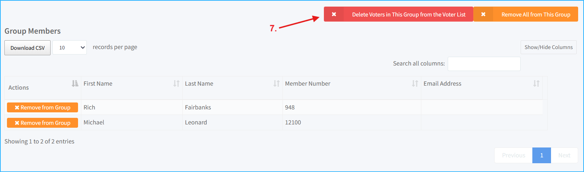Image resolution: width=584 pixels, height=172 pixels.
Task: Open the Show/Hide Columns menu
Action: coord(548,47)
